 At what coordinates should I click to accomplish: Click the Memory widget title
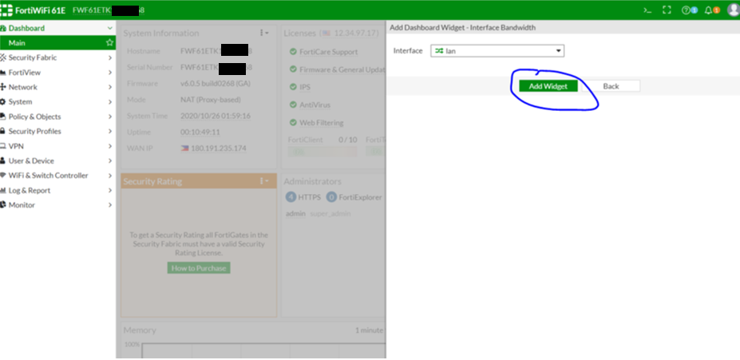pyautogui.click(x=140, y=330)
